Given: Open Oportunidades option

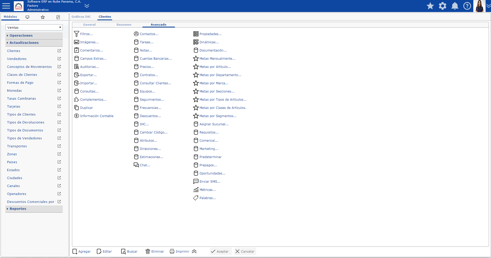Looking at the screenshot, I should click(x=210, y=173).
